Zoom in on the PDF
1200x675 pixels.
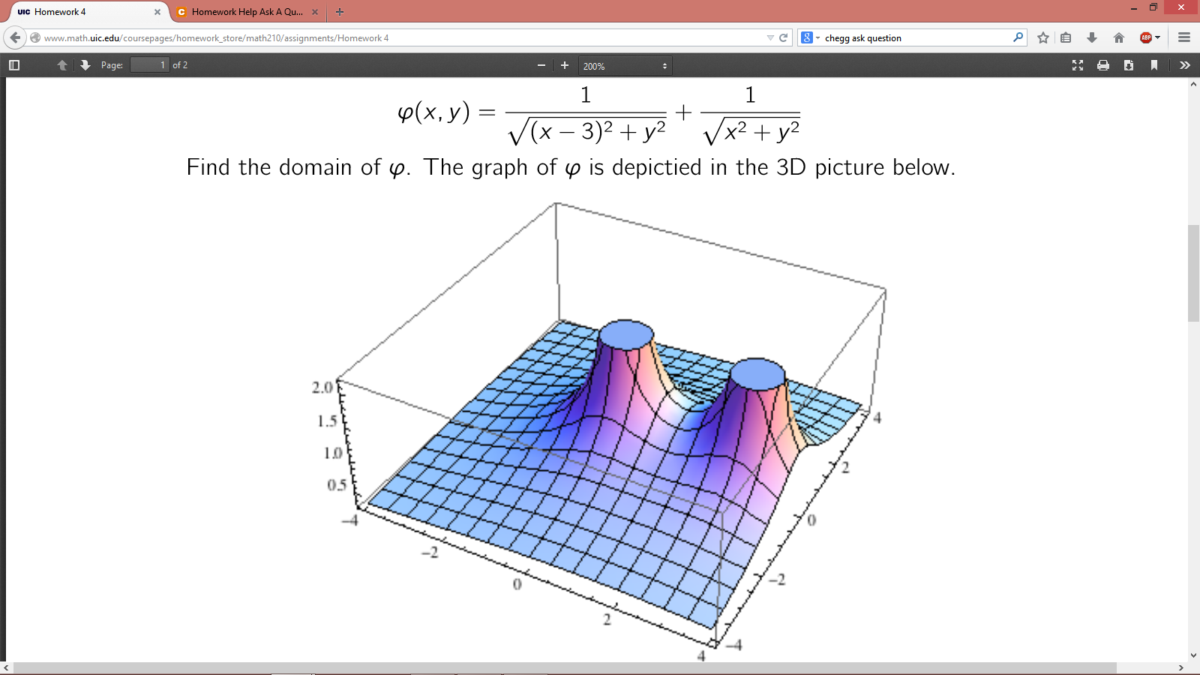click(564, 65)
